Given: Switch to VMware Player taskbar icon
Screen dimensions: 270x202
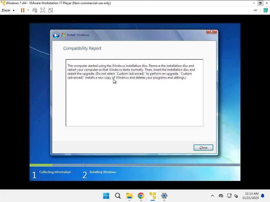Looking at the screenshot, I should pos(153,196).
